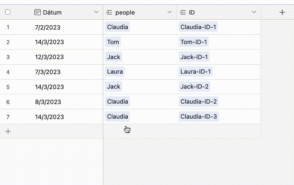Select the Claudia-ID-1 tag
This screenshot has height=185, width=294.
(x=198, y=27)
